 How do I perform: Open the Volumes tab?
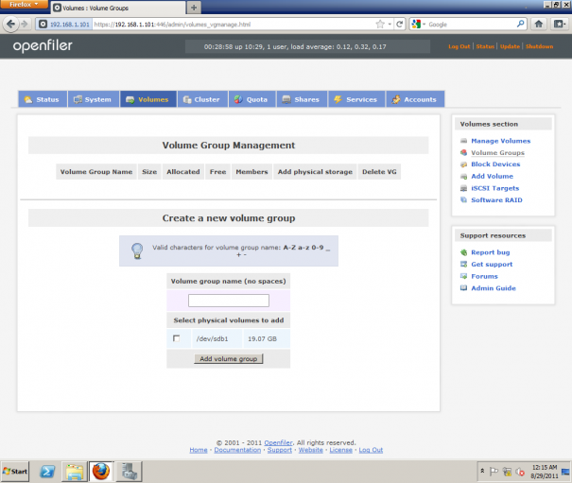(x=148, y=99)
